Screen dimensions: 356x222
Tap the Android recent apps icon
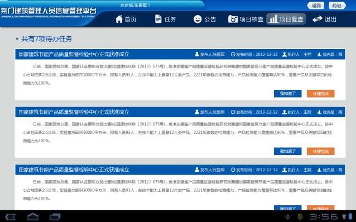(x=55, y=217)
